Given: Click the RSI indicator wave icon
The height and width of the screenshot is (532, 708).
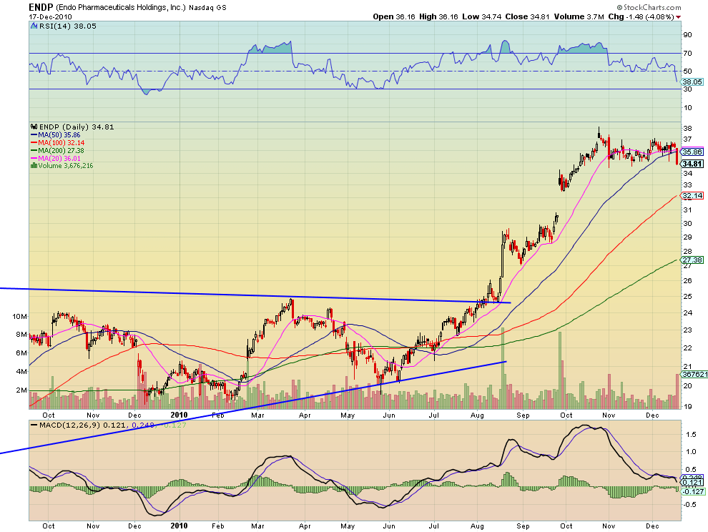Looking at the screenshot, I should [x=34, y=26].
